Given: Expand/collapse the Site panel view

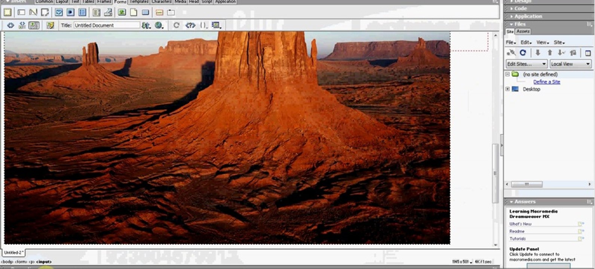Looking at the screenshot, I should coord(588,53).
